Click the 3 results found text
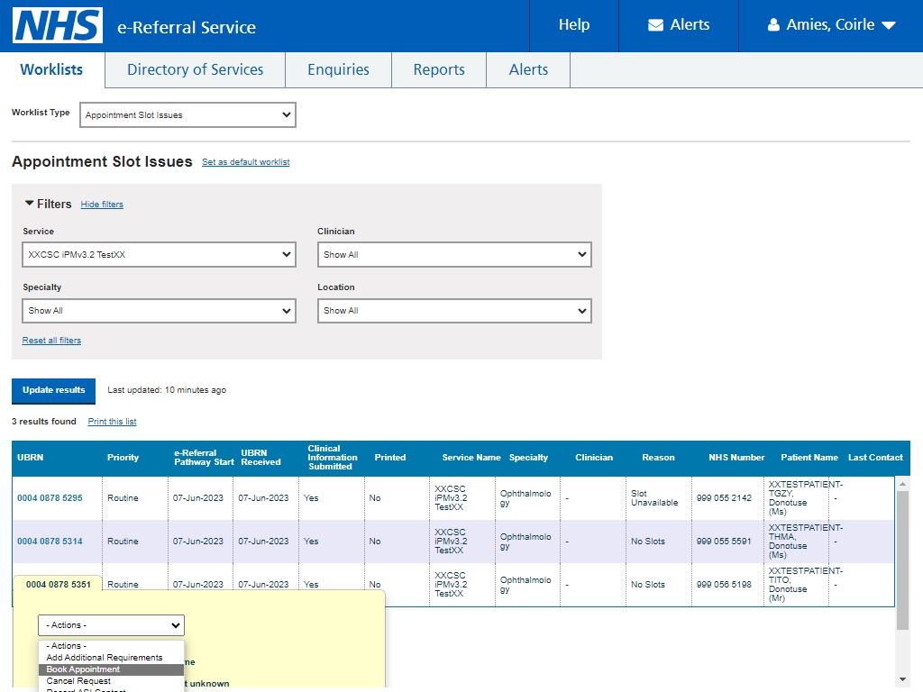 click(x=44, y=422)
